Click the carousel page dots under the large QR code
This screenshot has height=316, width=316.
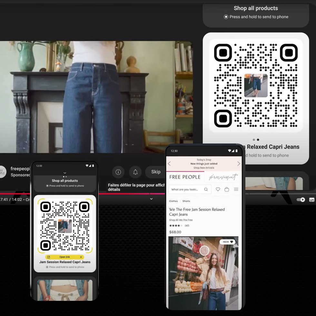click(x=256, y=140)
